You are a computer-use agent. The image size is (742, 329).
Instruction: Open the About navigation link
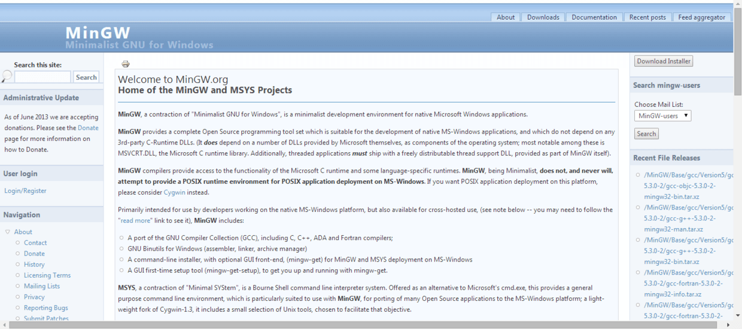coord(23,232)
